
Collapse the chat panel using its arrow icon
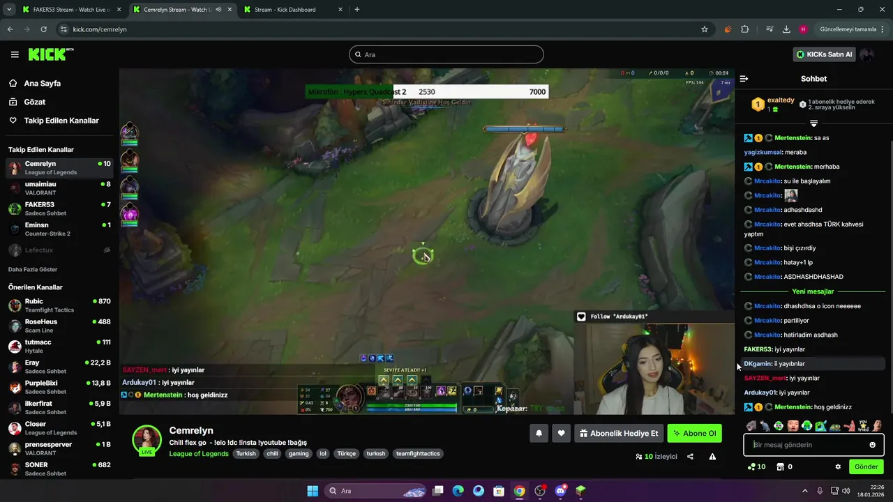point(744,79)
